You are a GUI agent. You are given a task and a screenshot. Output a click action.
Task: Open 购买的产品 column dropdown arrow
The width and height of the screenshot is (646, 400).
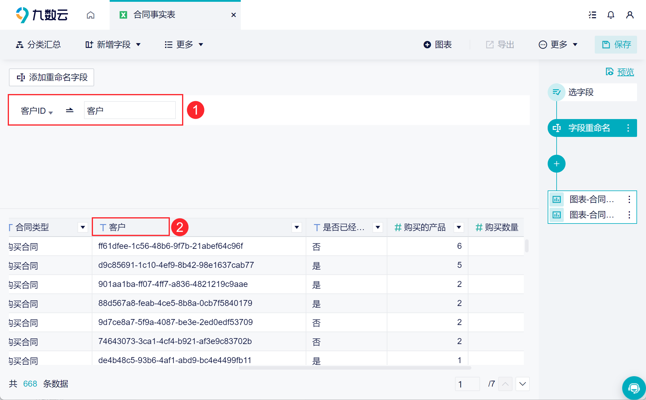pos(459,227)
